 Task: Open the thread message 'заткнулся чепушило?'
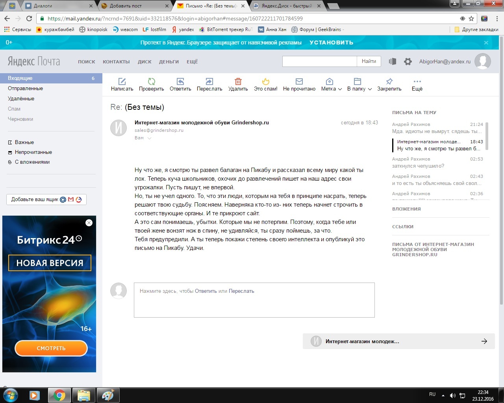tap(437, 163)
